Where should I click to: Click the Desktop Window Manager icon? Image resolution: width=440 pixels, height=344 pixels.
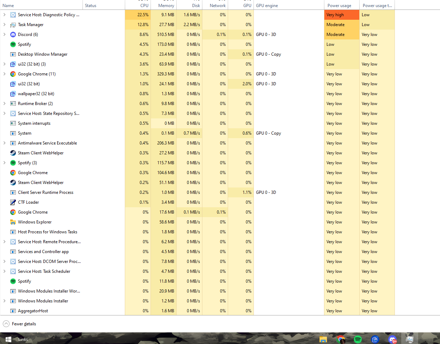pyautogui.click(x=13, y=54)
